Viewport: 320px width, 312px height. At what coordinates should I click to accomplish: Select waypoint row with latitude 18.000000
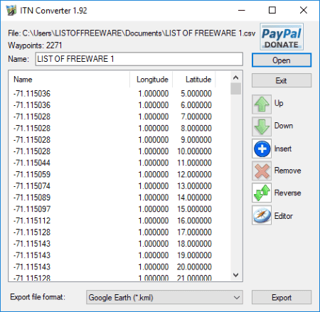(x=112, y=244)
